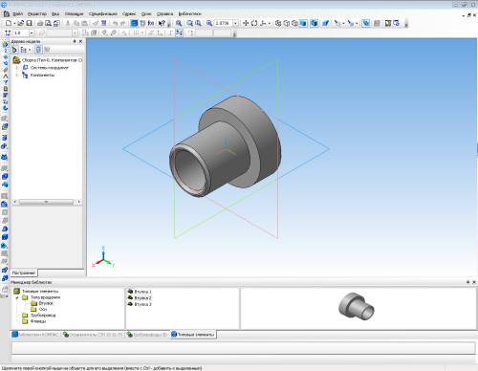The height and width of the screenshot is (371, 478).
Task: Open the Файл menu
Action: (17, 13)
